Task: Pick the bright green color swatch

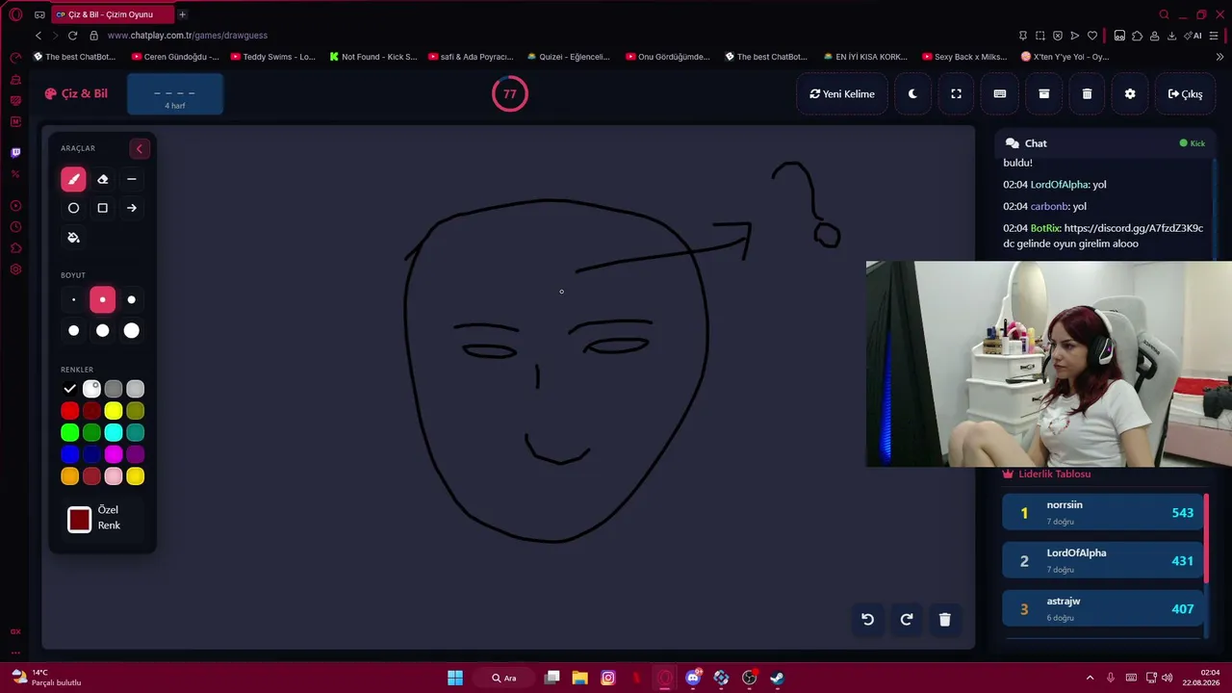Action: (69, 433)
